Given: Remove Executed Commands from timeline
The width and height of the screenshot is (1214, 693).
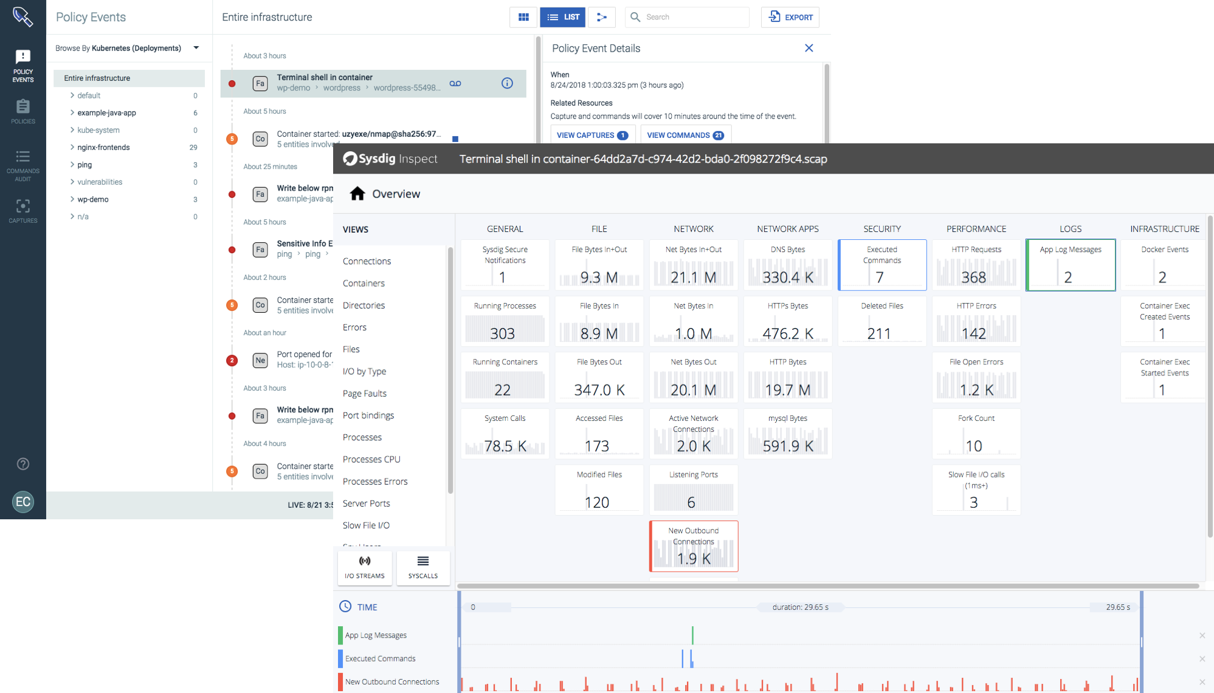Looking at the screenshot, I should 1202,658.
